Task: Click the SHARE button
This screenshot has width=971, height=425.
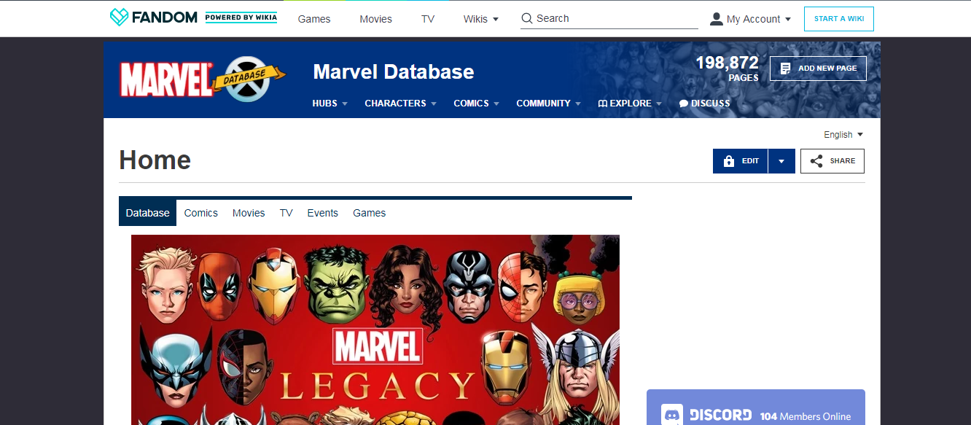Action: coord(832,161)
